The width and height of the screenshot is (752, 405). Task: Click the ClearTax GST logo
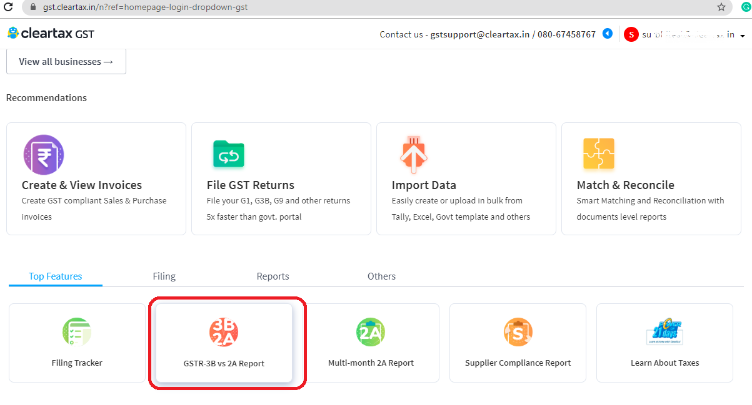click(50, 33)
